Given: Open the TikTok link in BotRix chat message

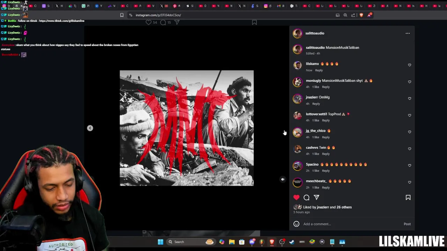Looking at the screenshot, I should pos(61,21).
